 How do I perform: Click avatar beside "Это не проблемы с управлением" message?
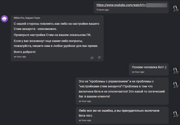pos(175,84)
